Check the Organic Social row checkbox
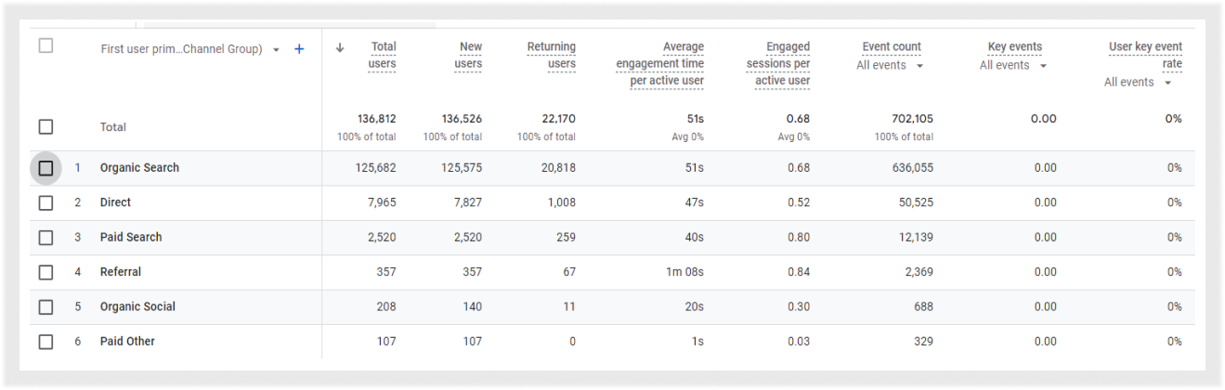The width and height of the screenshot is (1225, 390). tap(46, 307)
